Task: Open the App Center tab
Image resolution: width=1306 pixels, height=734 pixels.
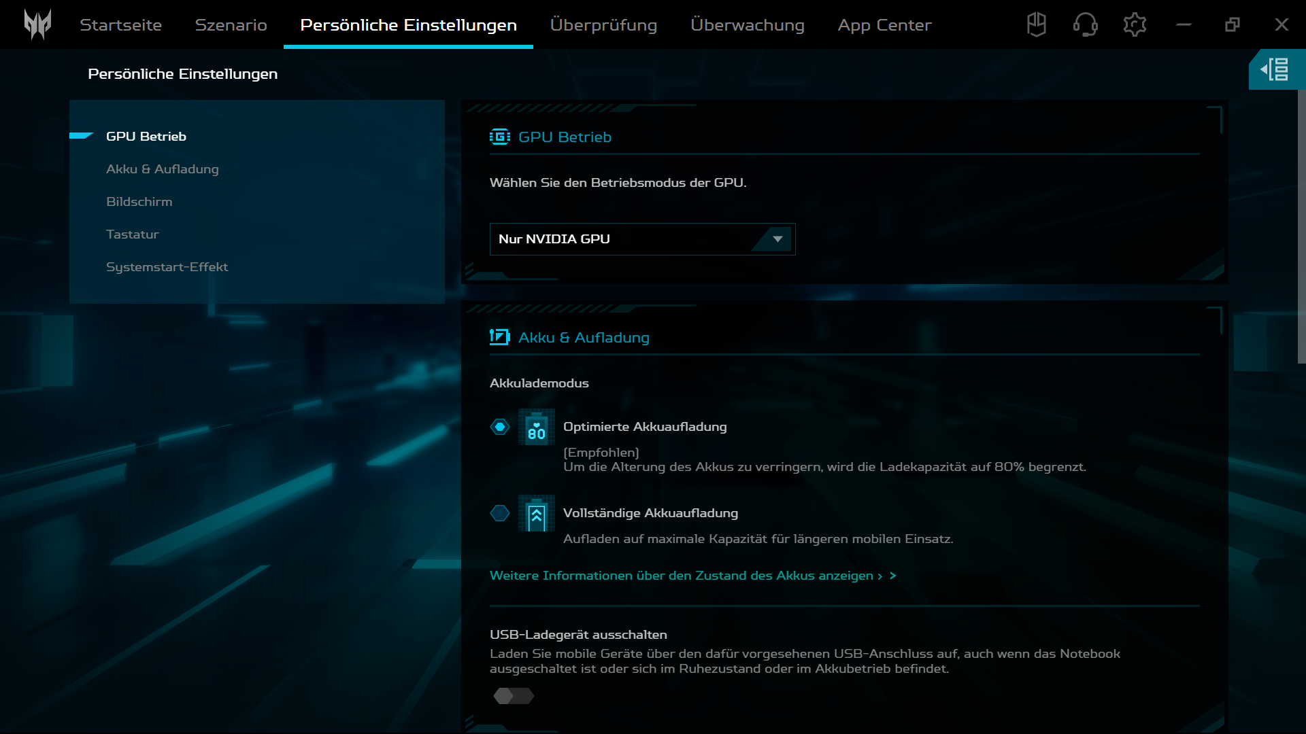Action: coord(884,24)
